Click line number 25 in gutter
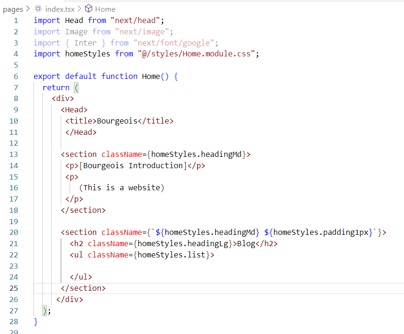 tap(14, 288)
